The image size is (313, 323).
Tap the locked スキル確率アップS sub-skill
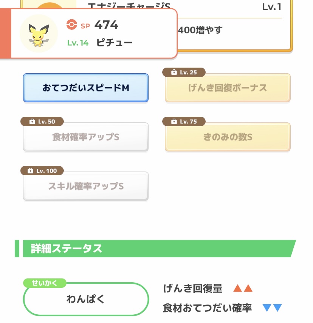coord(86,186)
